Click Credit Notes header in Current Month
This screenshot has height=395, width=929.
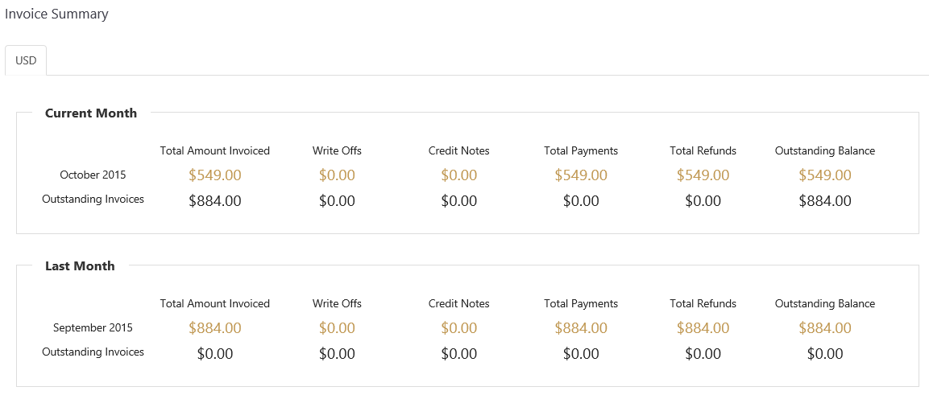click(x=459, y=150)
